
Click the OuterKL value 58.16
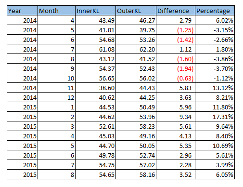click(x=136, y=174)
